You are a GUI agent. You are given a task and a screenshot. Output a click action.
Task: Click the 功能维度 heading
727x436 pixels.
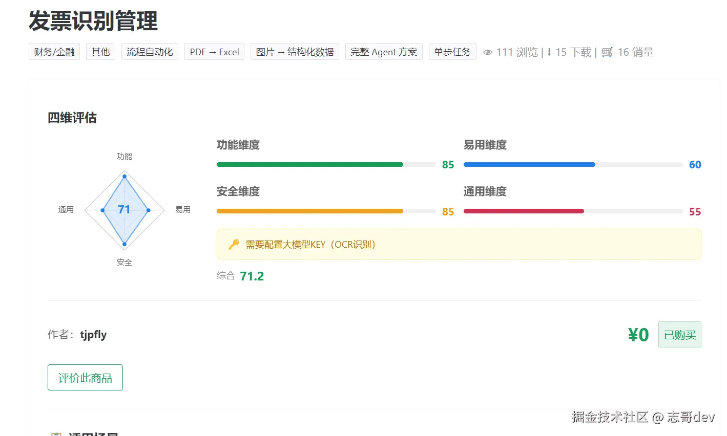(238, 145)
